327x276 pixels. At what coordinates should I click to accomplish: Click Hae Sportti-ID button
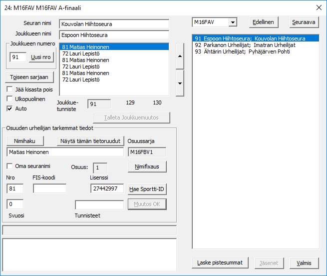147,189
